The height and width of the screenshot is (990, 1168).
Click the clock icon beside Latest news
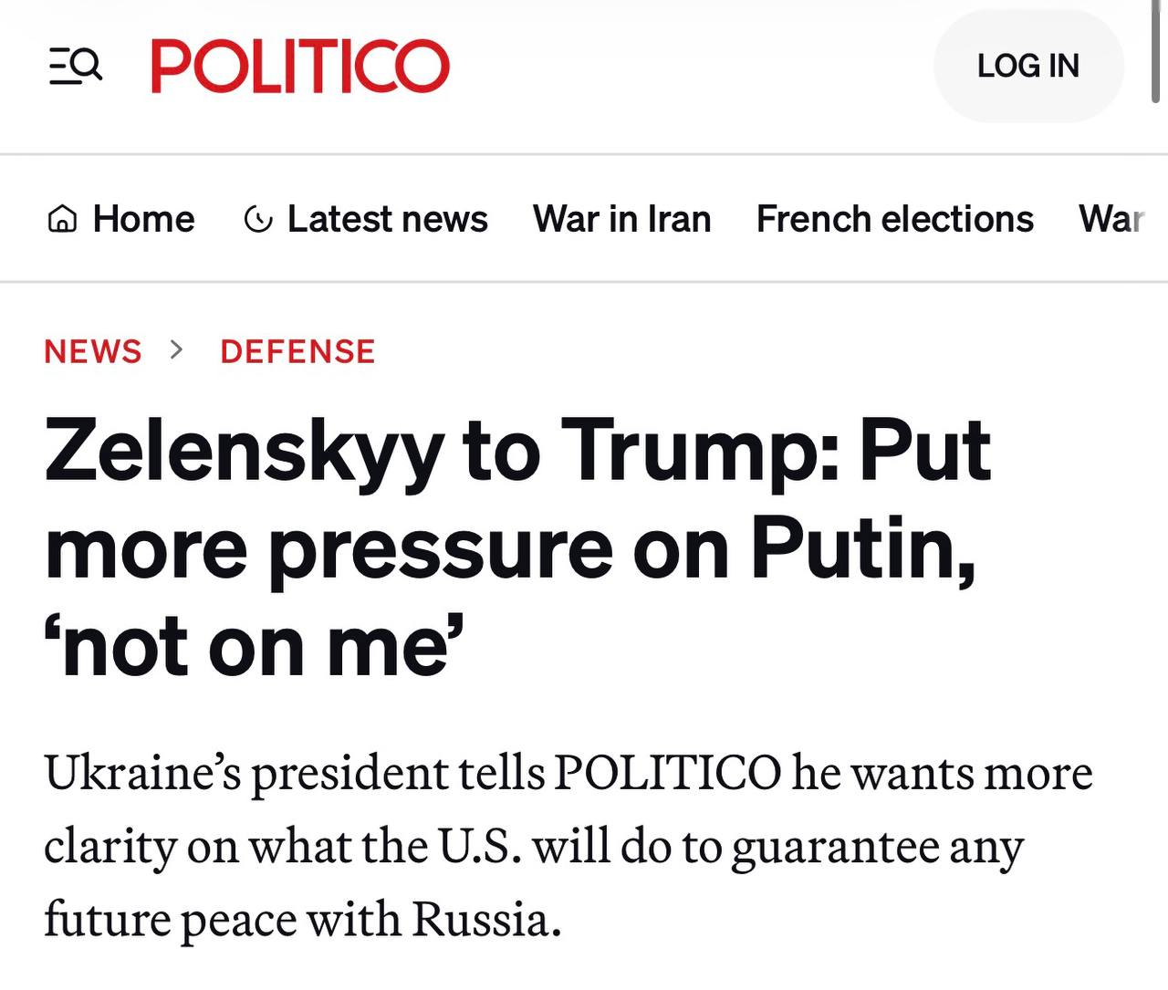tap(258, 220)
